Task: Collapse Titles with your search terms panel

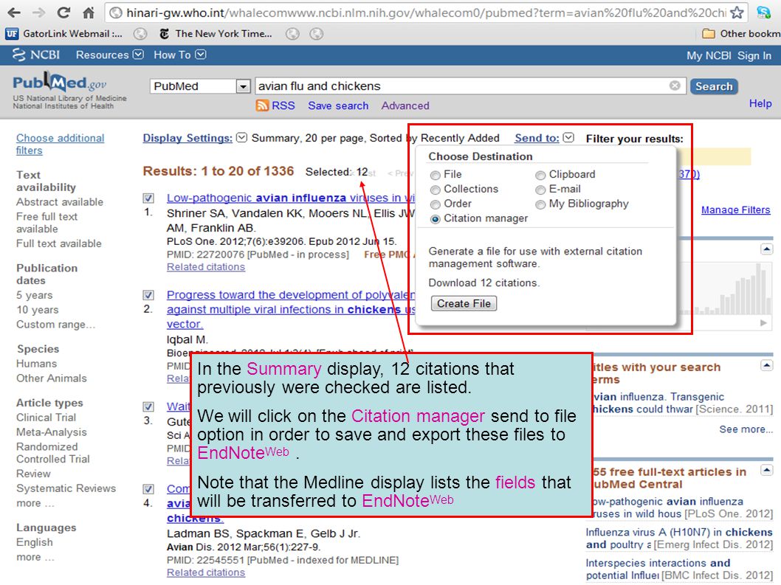Action: point(766,366)
